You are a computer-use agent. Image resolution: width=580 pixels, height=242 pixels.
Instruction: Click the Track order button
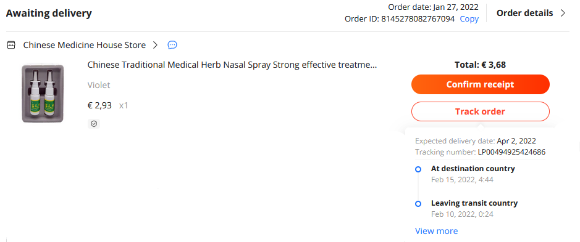pos(480,111)
